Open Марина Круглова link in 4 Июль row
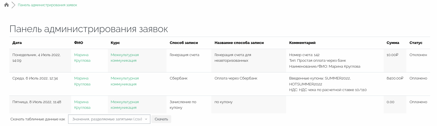This screenshot has height=126, width=437. (x=82, y=58)
